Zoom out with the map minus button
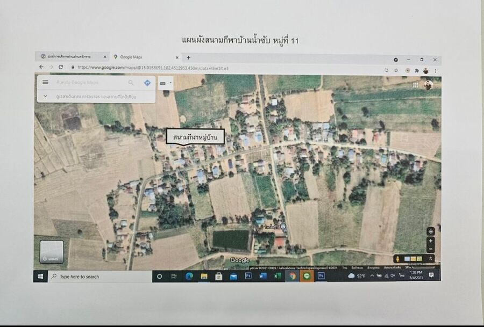The width and height of the screenshot is (484, 327). 430,249
